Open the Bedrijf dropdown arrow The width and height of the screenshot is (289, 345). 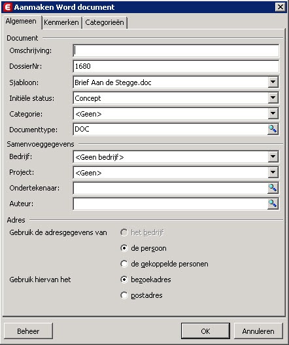coord(273,156)
